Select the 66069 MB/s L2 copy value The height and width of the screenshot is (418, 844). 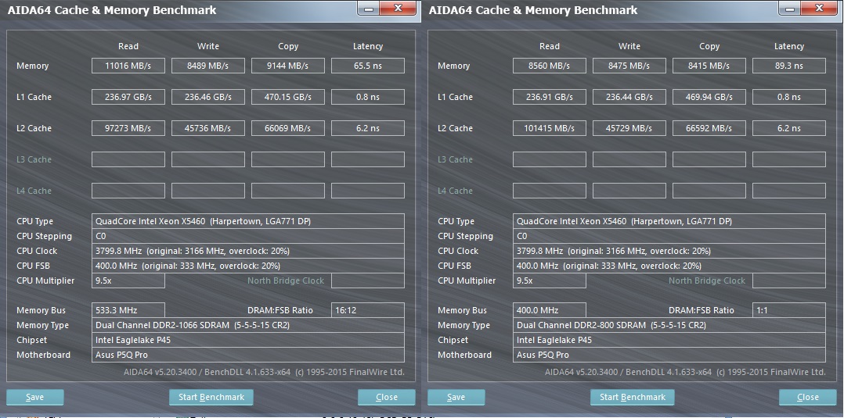[288, 128]
